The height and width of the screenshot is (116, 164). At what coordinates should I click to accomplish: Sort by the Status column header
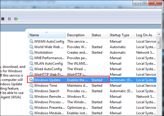[99, 35]
